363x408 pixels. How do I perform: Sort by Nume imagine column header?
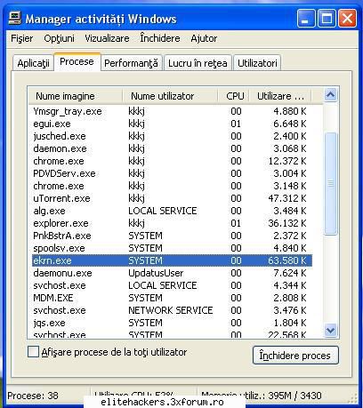click(x=76, y=96)
